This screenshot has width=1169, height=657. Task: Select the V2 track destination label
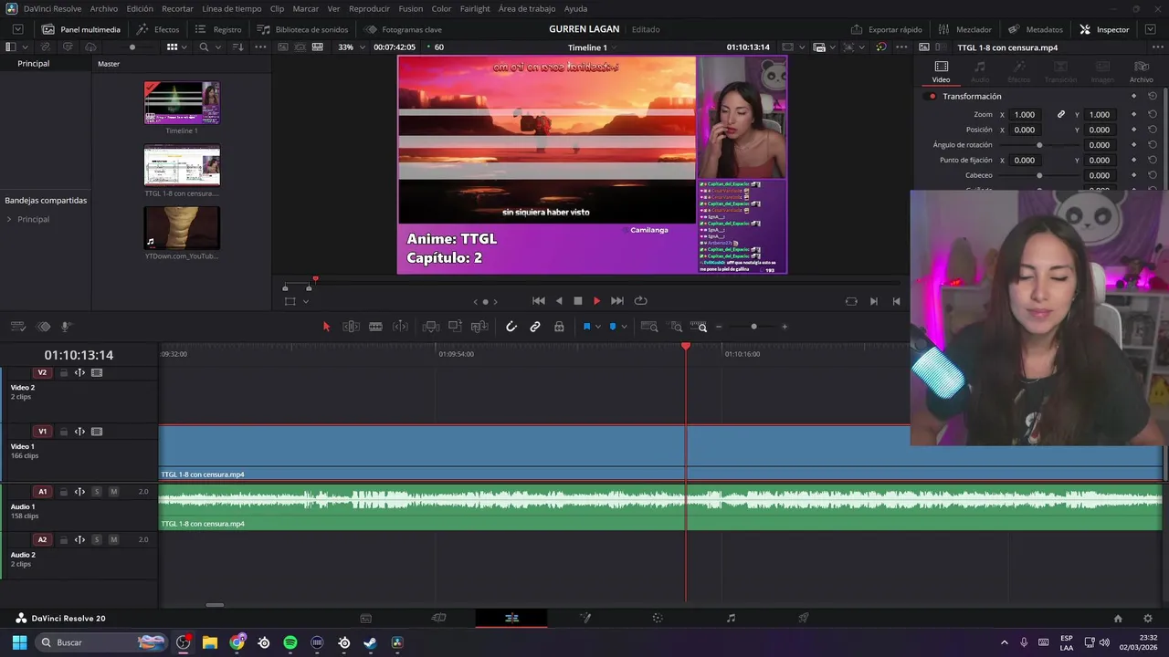pyautogui.click(x=42, y=372)
